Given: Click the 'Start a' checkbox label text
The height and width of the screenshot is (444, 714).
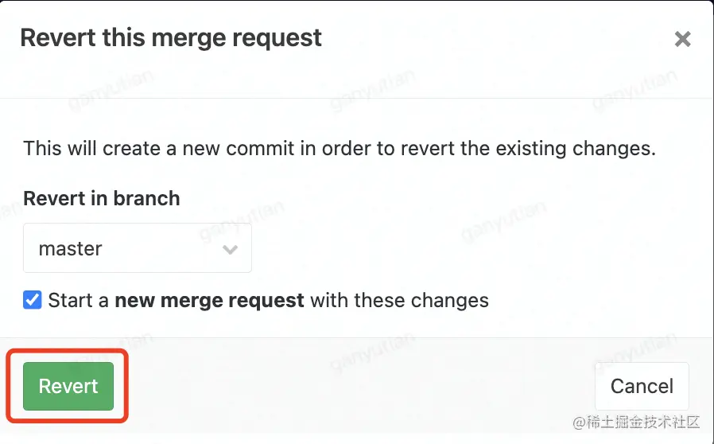Looking at the screenshot, I should tap(79, 301).
